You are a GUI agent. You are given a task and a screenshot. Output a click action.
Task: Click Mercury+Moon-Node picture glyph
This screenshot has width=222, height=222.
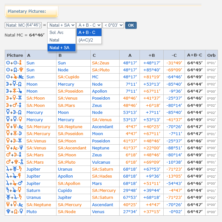click(x=14, y=112)
